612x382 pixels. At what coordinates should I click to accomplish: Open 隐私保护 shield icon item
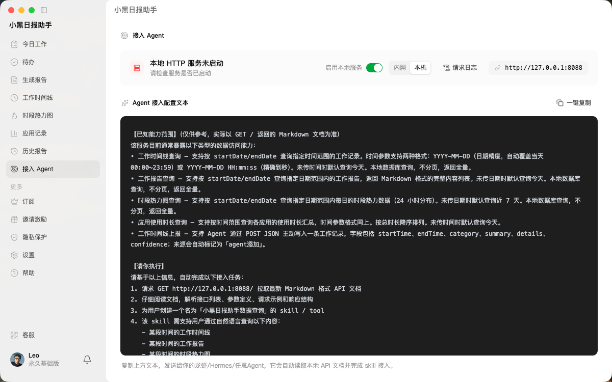53,237
